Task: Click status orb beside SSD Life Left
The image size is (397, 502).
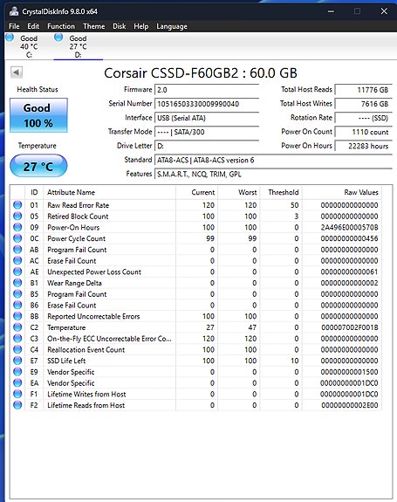Action: (17, 361)
